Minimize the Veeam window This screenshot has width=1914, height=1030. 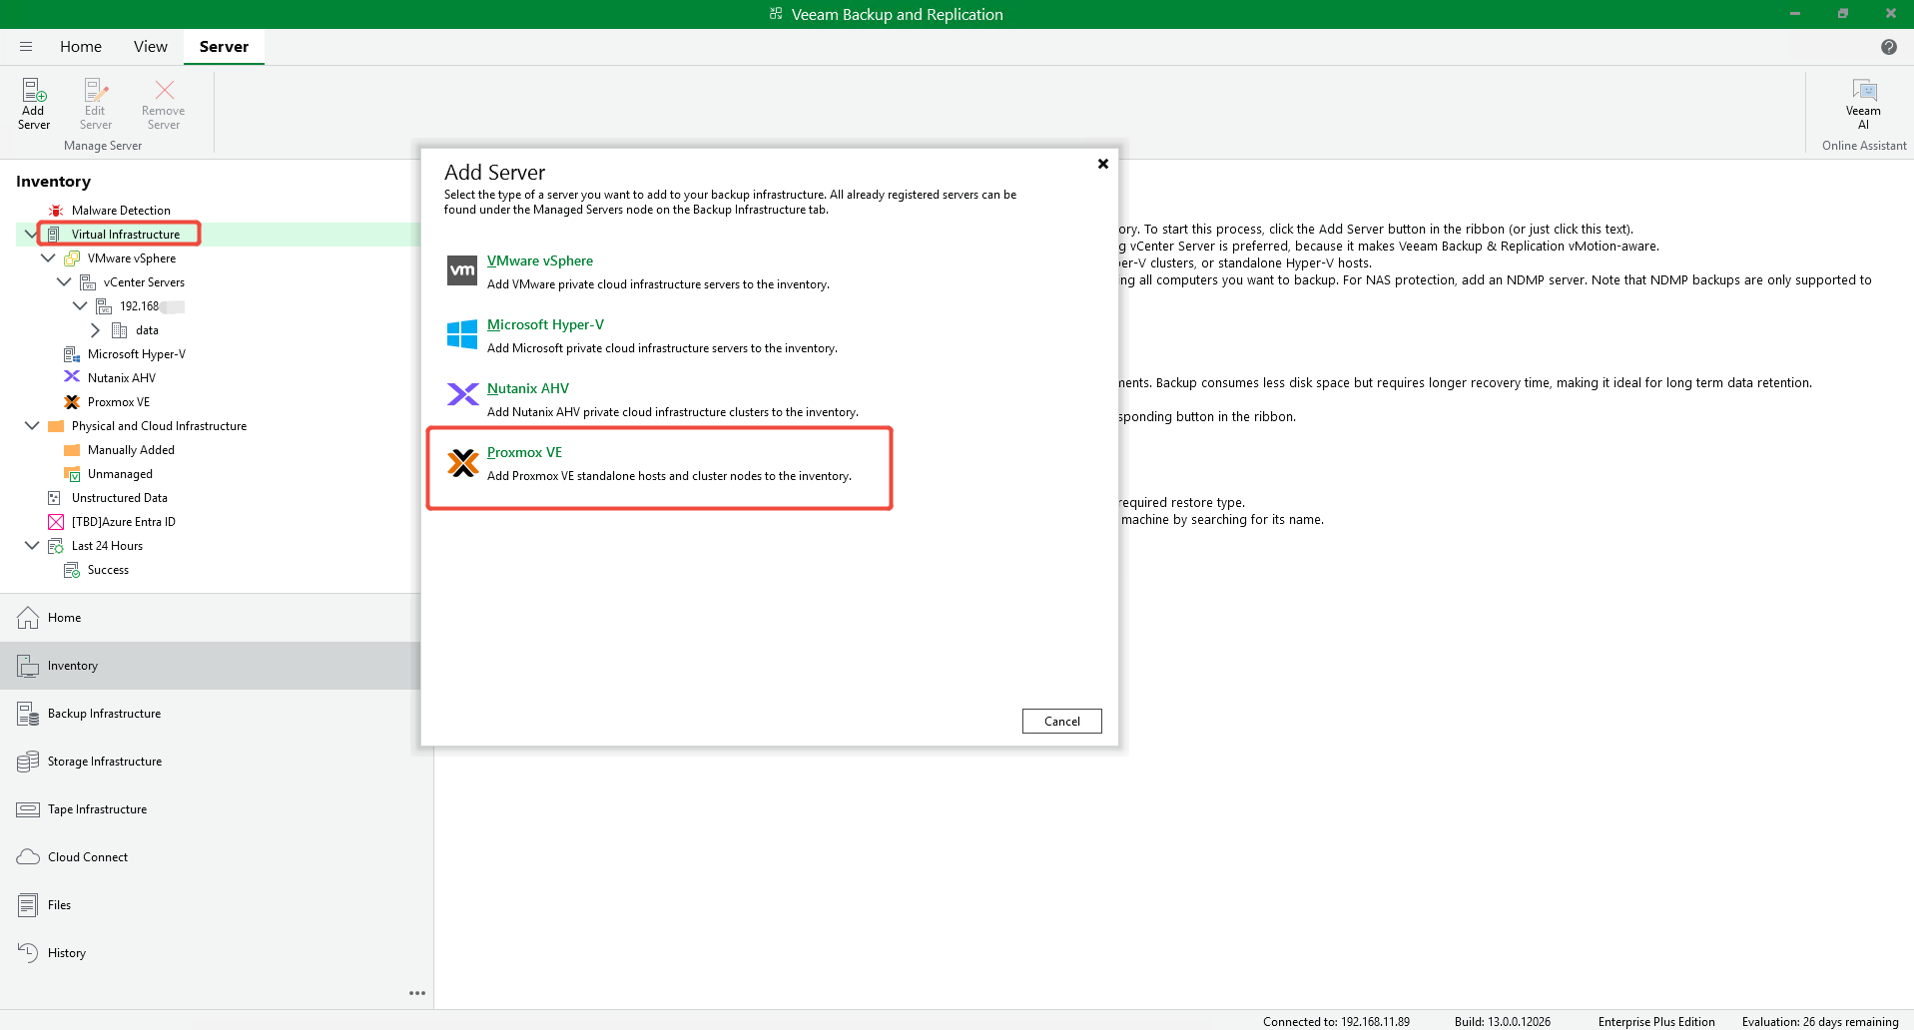[x=1794, y=14]
